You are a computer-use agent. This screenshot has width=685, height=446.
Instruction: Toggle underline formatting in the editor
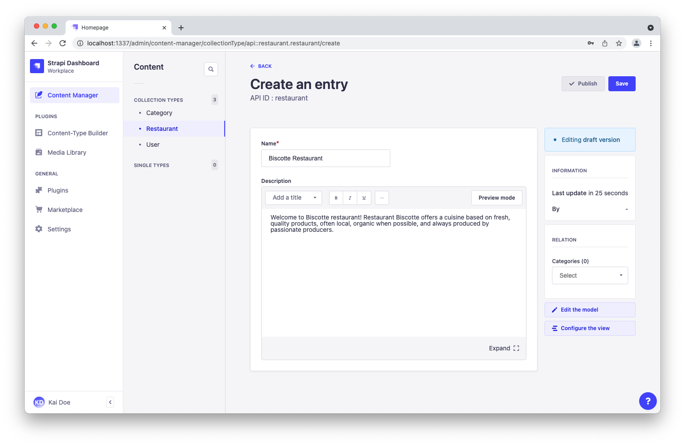click(364, 197)
